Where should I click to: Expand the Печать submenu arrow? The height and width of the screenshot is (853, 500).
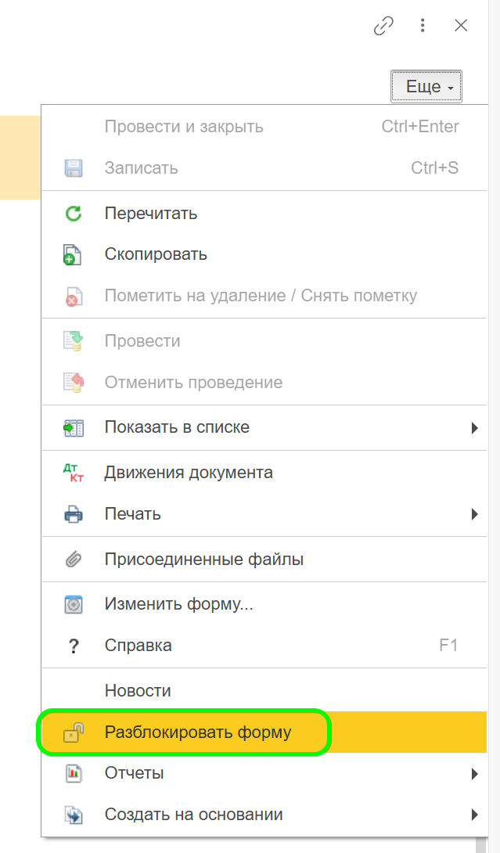coord(474,514)
